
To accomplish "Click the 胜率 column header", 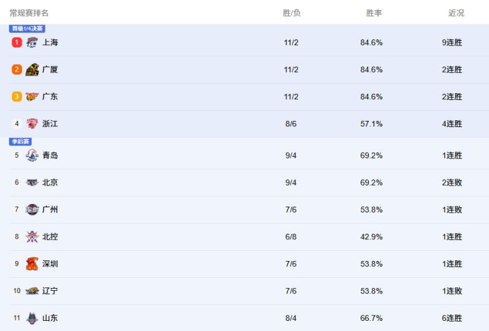I will (374, 13).
